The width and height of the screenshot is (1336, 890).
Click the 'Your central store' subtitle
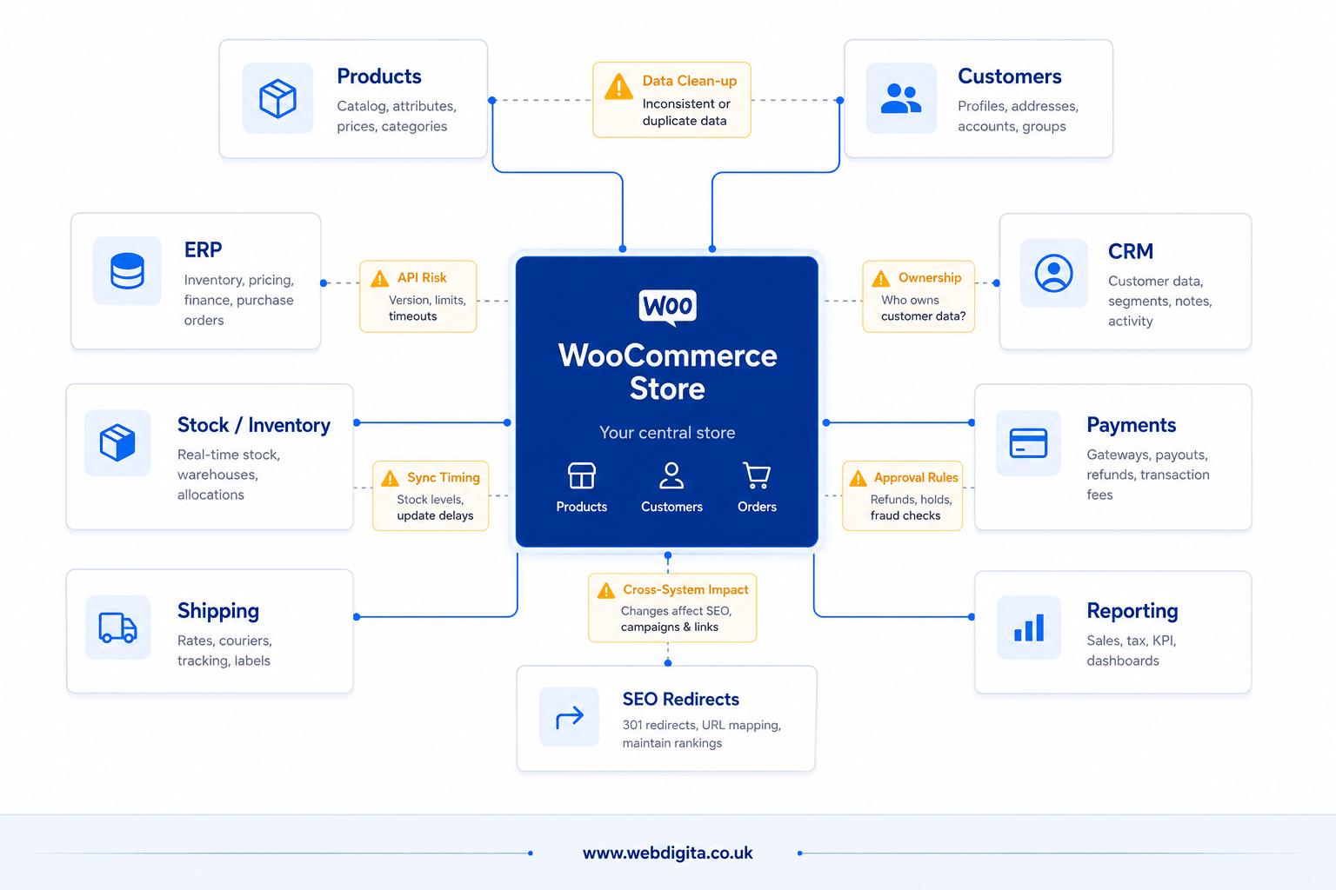coord(667,433)
